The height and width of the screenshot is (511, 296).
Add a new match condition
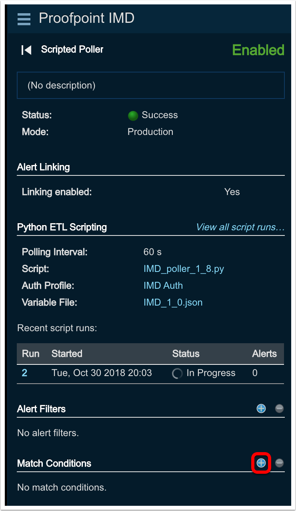coord(261,463)
